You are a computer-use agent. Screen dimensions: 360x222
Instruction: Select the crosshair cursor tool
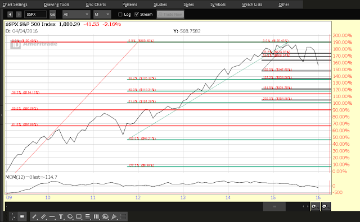pyautogui.click(x=13, y=216)
